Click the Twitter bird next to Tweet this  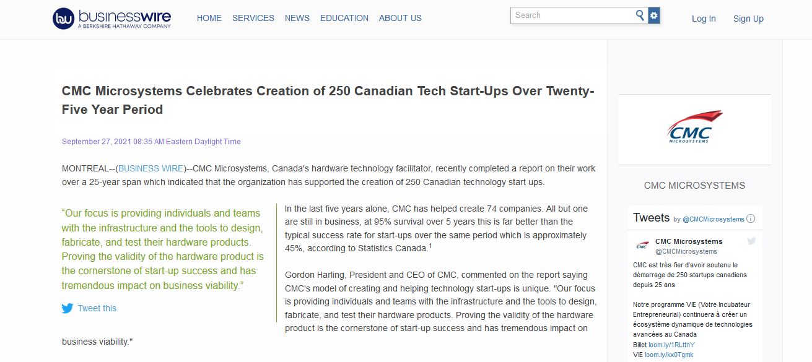coord(67,308)
